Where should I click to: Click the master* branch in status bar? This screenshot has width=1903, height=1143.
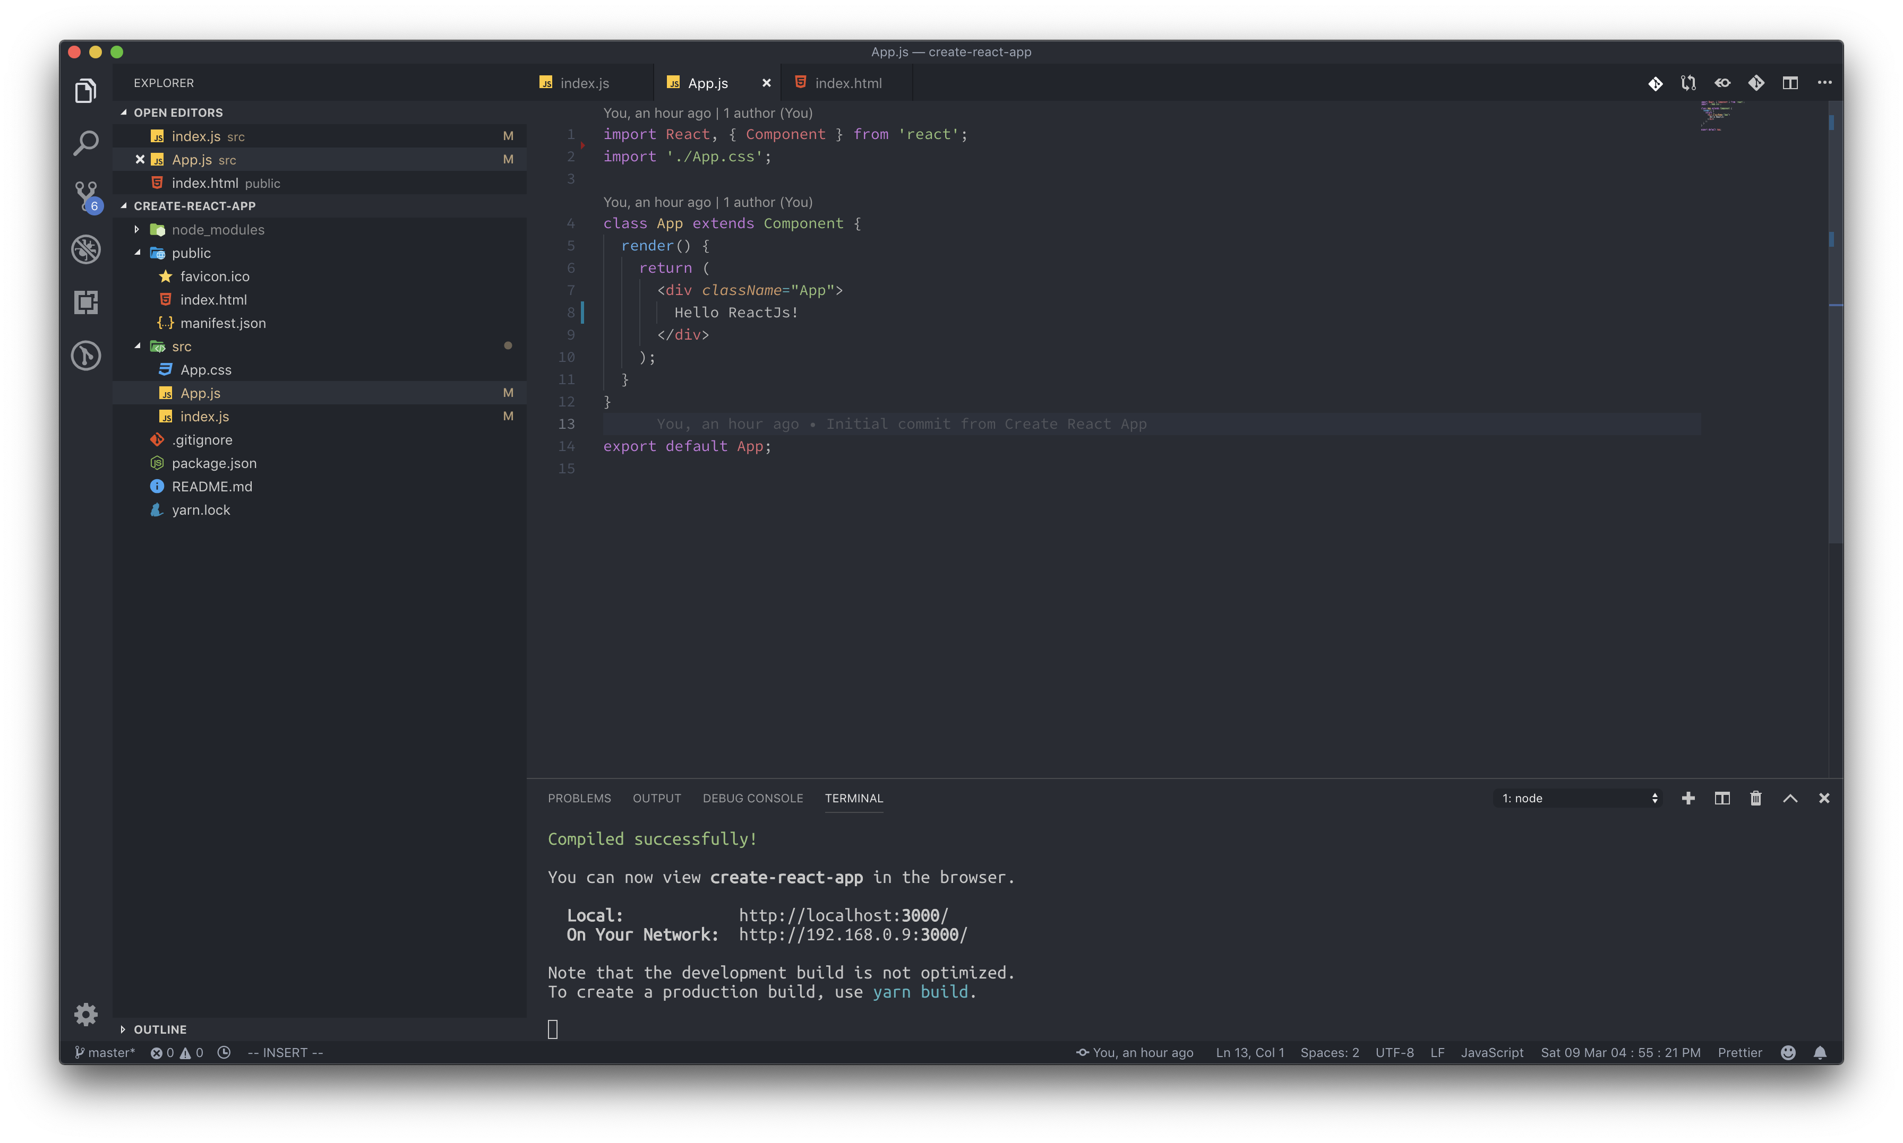coord(105,1052)
